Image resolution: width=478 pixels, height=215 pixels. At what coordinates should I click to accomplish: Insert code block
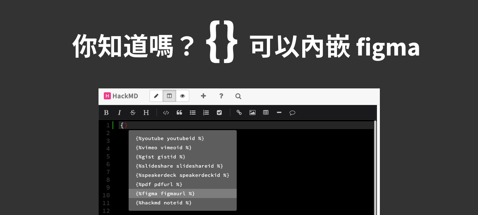(166, 113)
